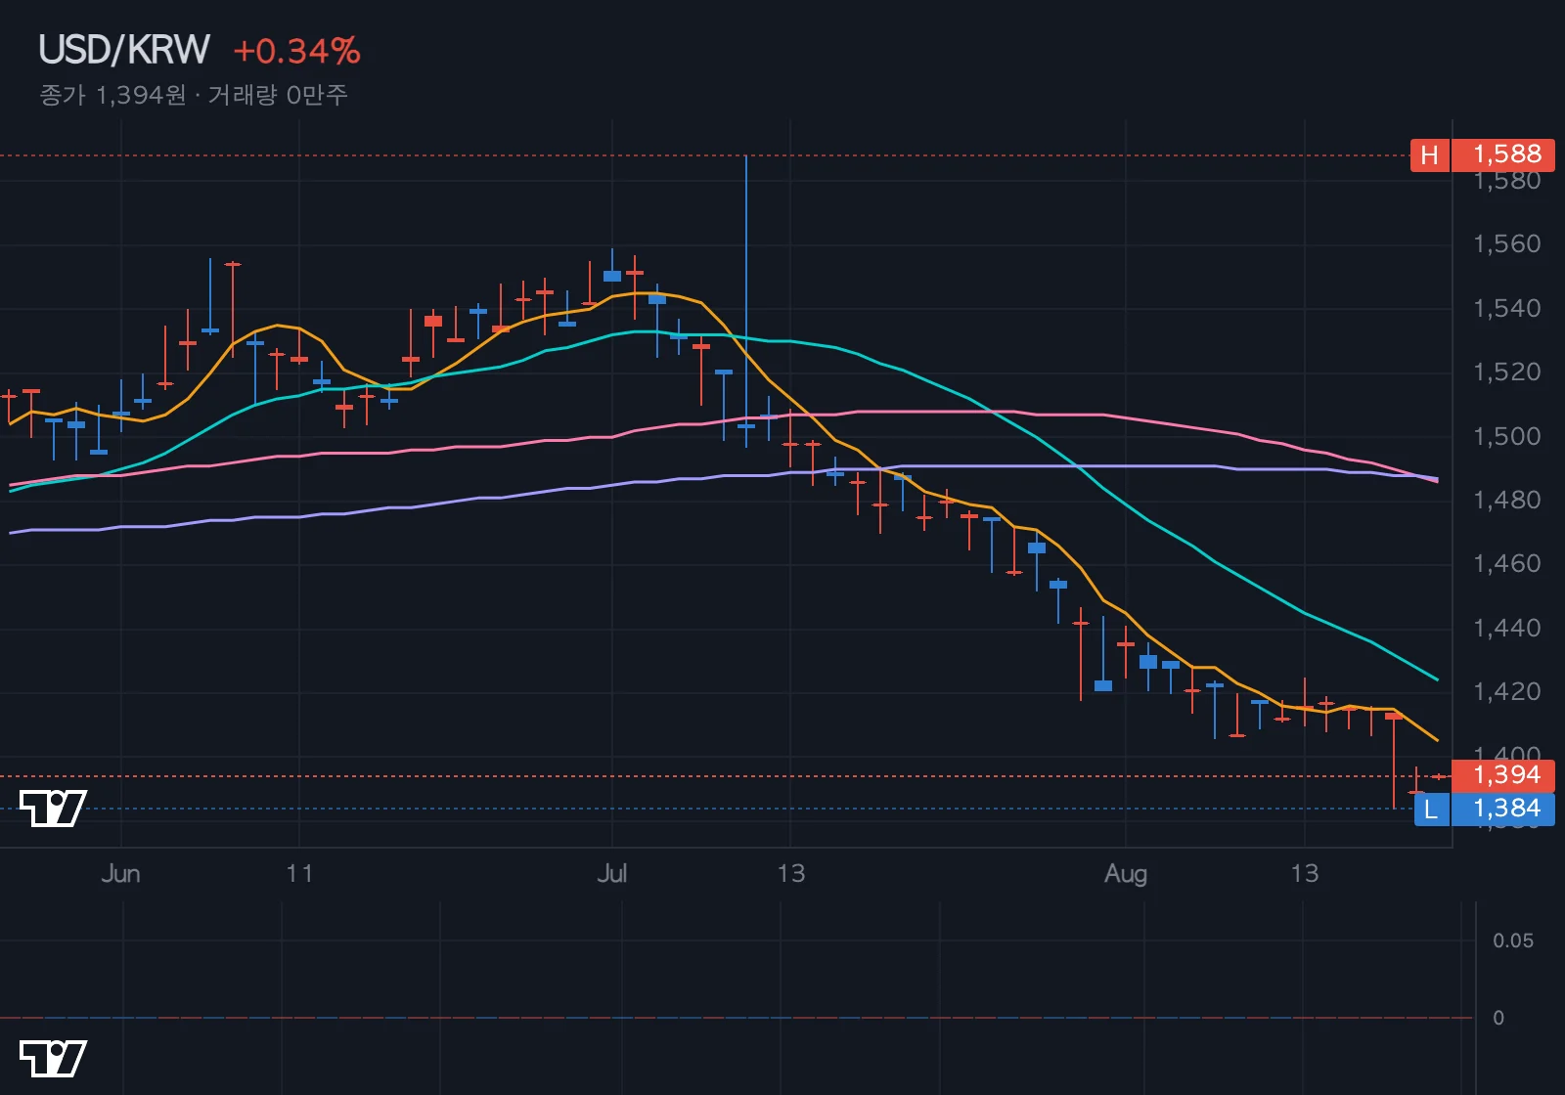
Task: Click the 13 date label after Aug
Action: (1304, 873)
